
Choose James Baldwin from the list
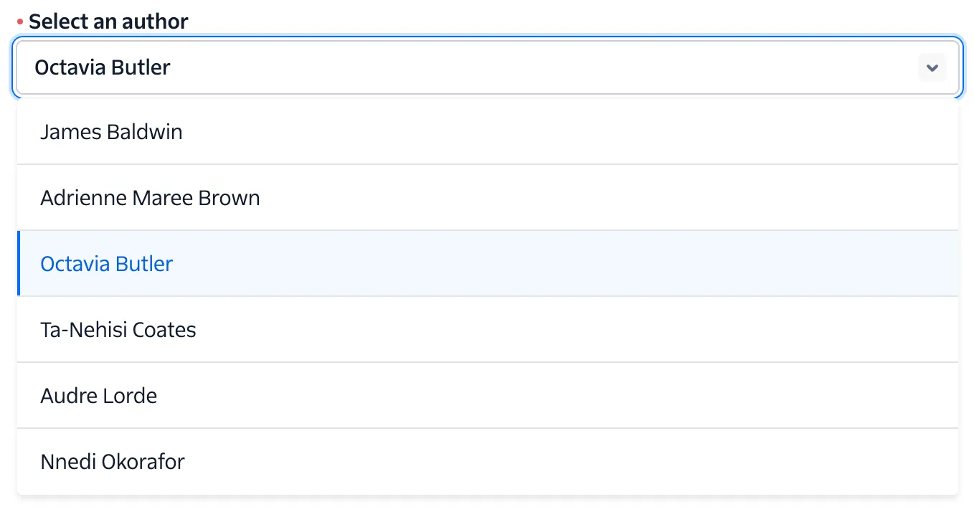pyautogui.click(x=111, y=132)
